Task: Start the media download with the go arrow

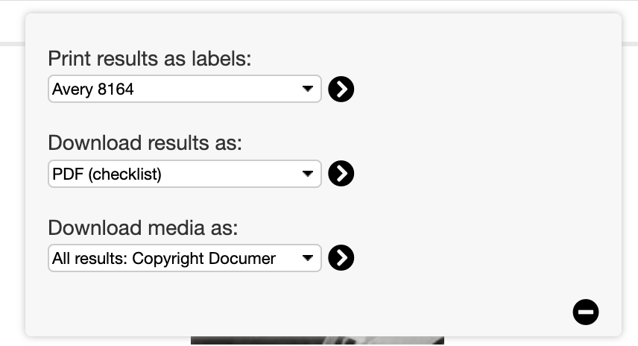Action: [341, 258]
